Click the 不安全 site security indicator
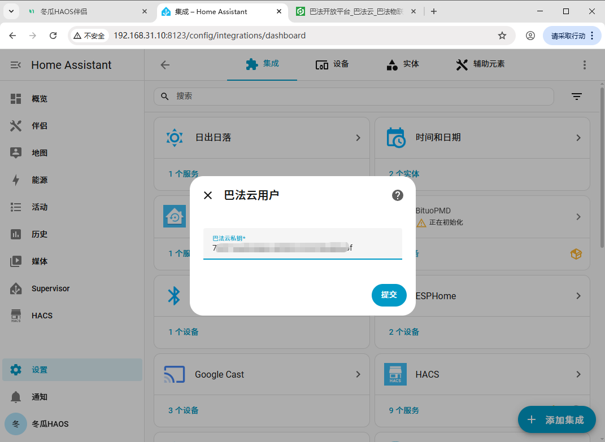Viewport: 605px width, 442px height. pos(89,36)
